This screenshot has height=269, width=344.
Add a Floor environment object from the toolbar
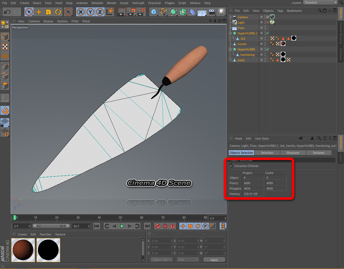(202, 12)
